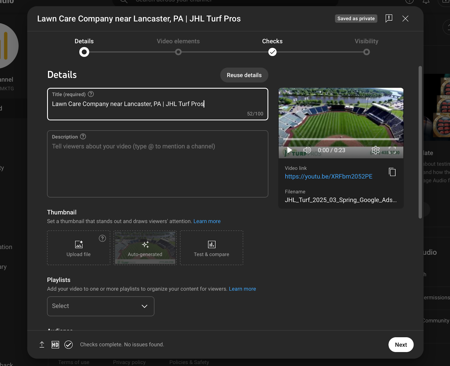Screen dimensions: 450x366
Task: Open video preview settings gear
Action: point(375,150)
